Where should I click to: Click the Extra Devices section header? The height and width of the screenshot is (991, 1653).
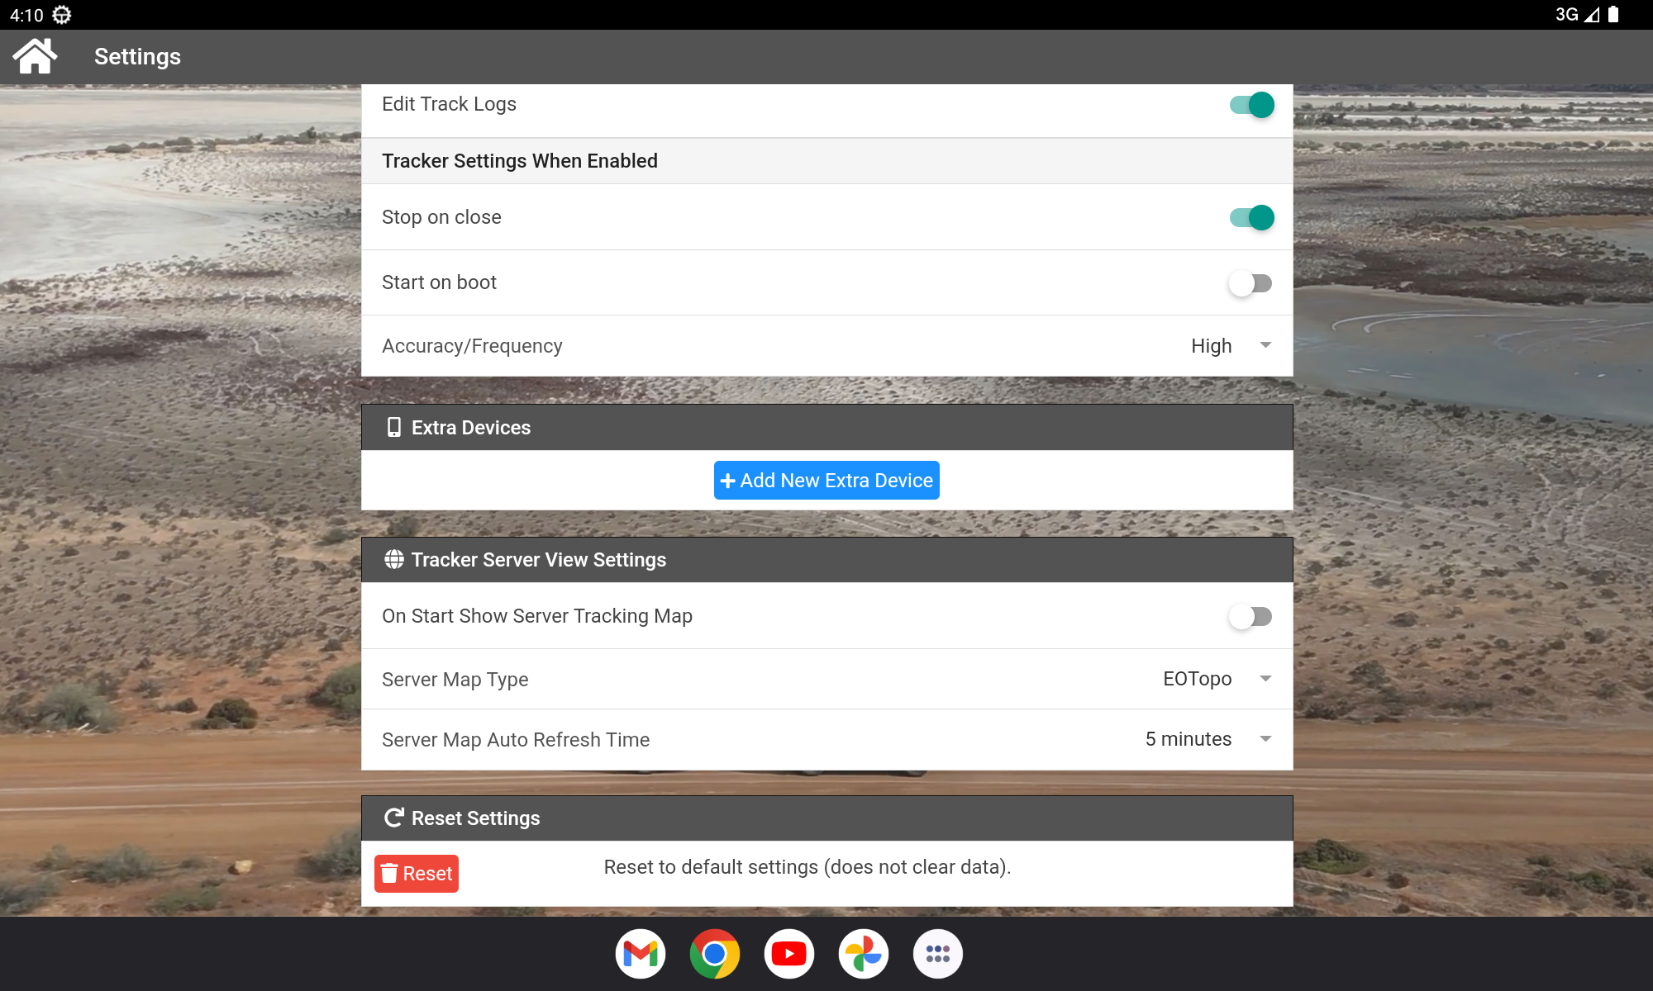pos(827,427)
